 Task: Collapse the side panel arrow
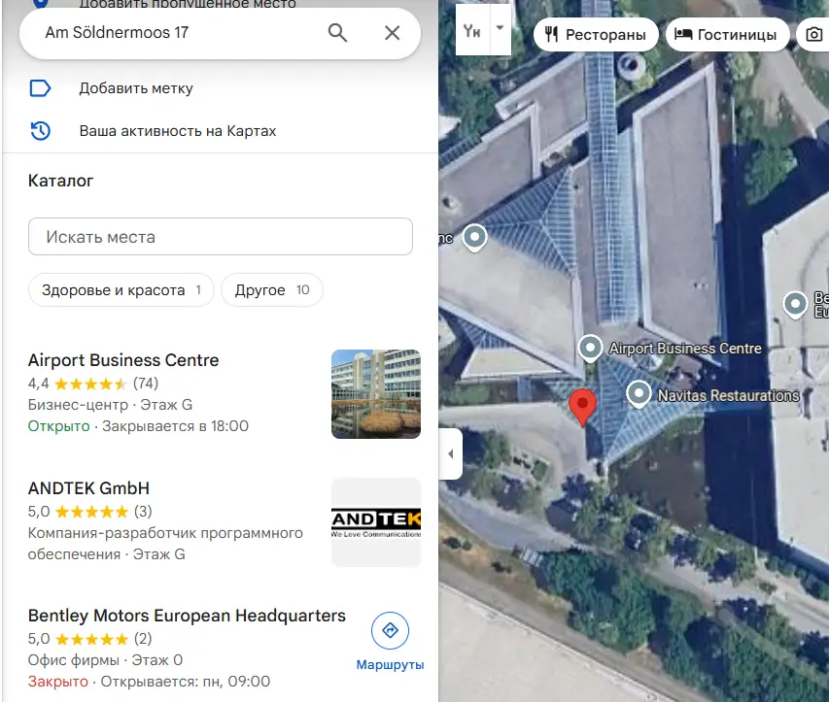pyautogui.click(x=450, y=453)
